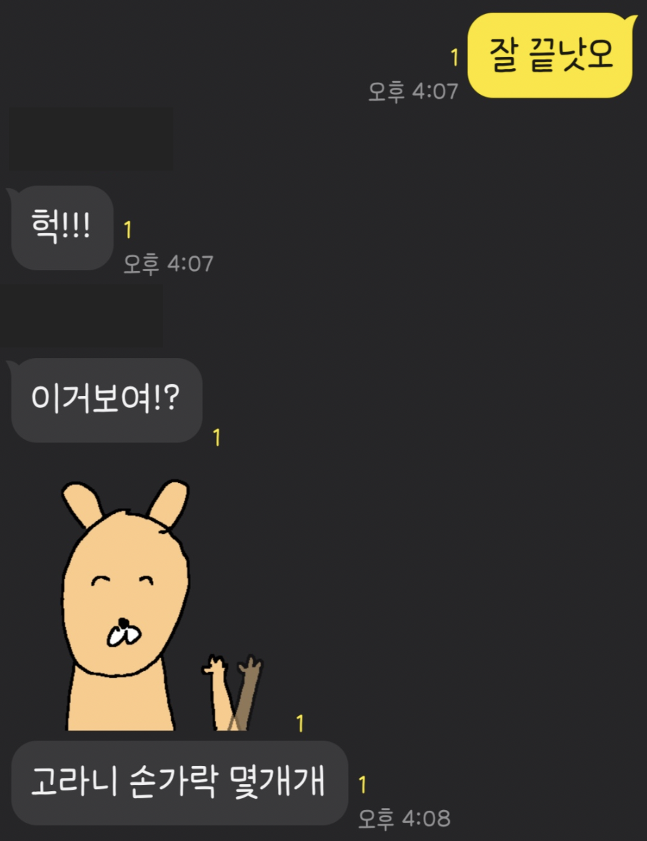
Task: Tap the yellow '잘 끝낫오' message bubble
Action: (550, 55)
